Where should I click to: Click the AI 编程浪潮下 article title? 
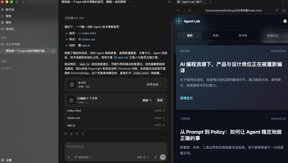click(x=231, y=67)
